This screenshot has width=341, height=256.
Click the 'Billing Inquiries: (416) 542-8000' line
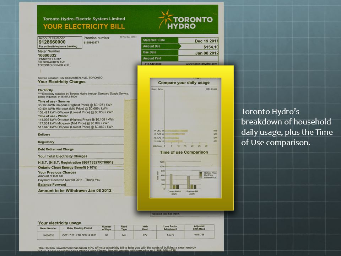click(x=58, y=97)
